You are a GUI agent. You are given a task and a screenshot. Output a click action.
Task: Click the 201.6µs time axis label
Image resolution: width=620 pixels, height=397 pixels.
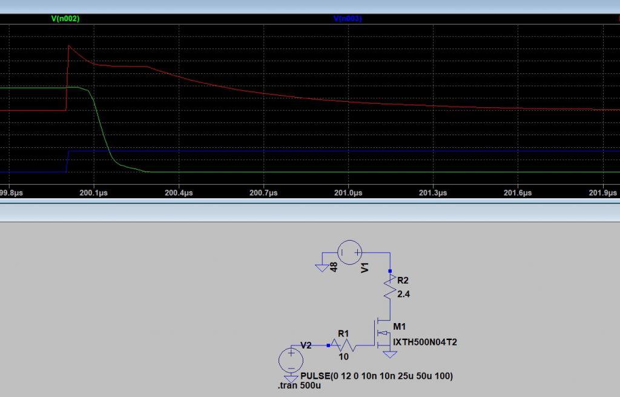click(x=518, y=192)
